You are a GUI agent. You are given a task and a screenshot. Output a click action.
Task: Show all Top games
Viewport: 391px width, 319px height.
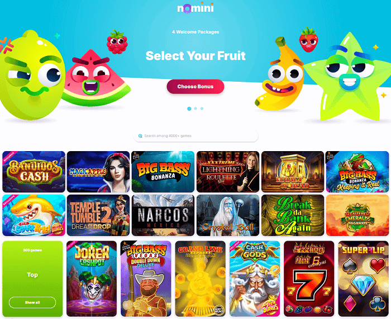tap(32, 303)
